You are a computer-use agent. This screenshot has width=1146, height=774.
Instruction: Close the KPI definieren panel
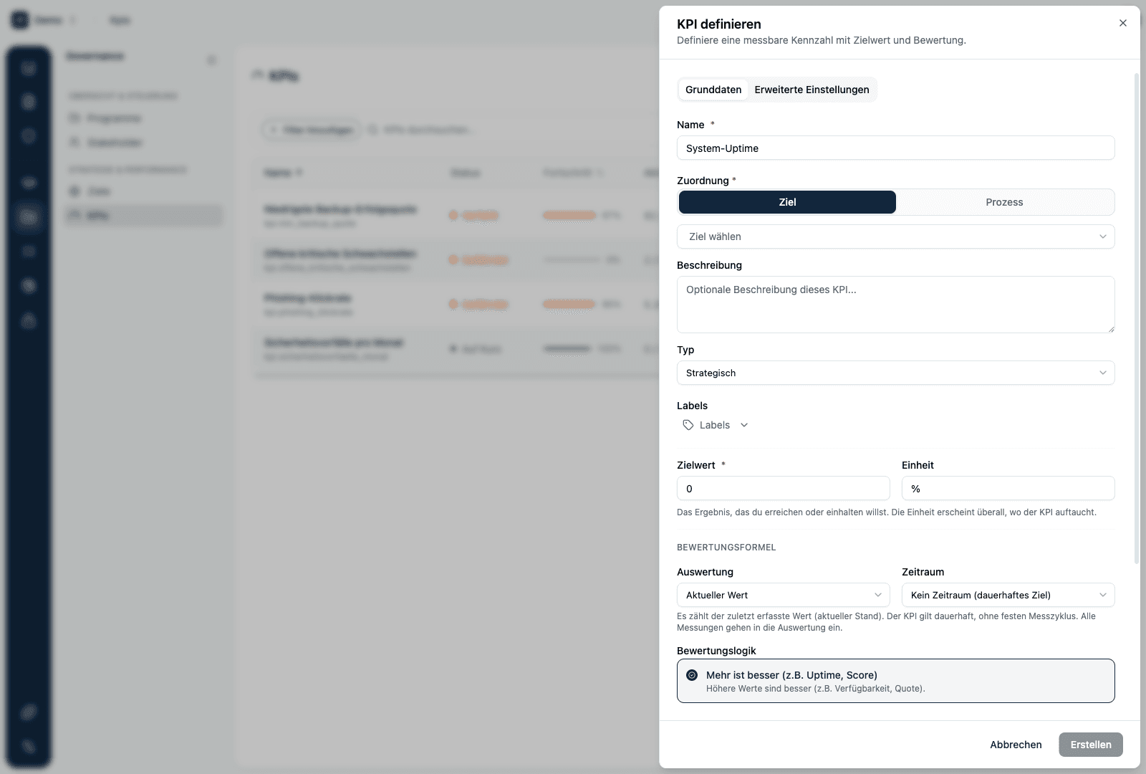1122,23
